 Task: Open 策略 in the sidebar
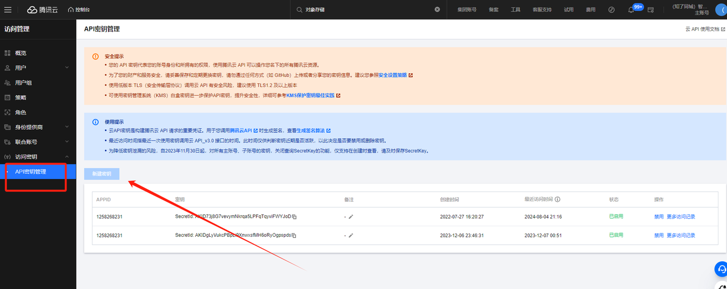click(20, 97)
